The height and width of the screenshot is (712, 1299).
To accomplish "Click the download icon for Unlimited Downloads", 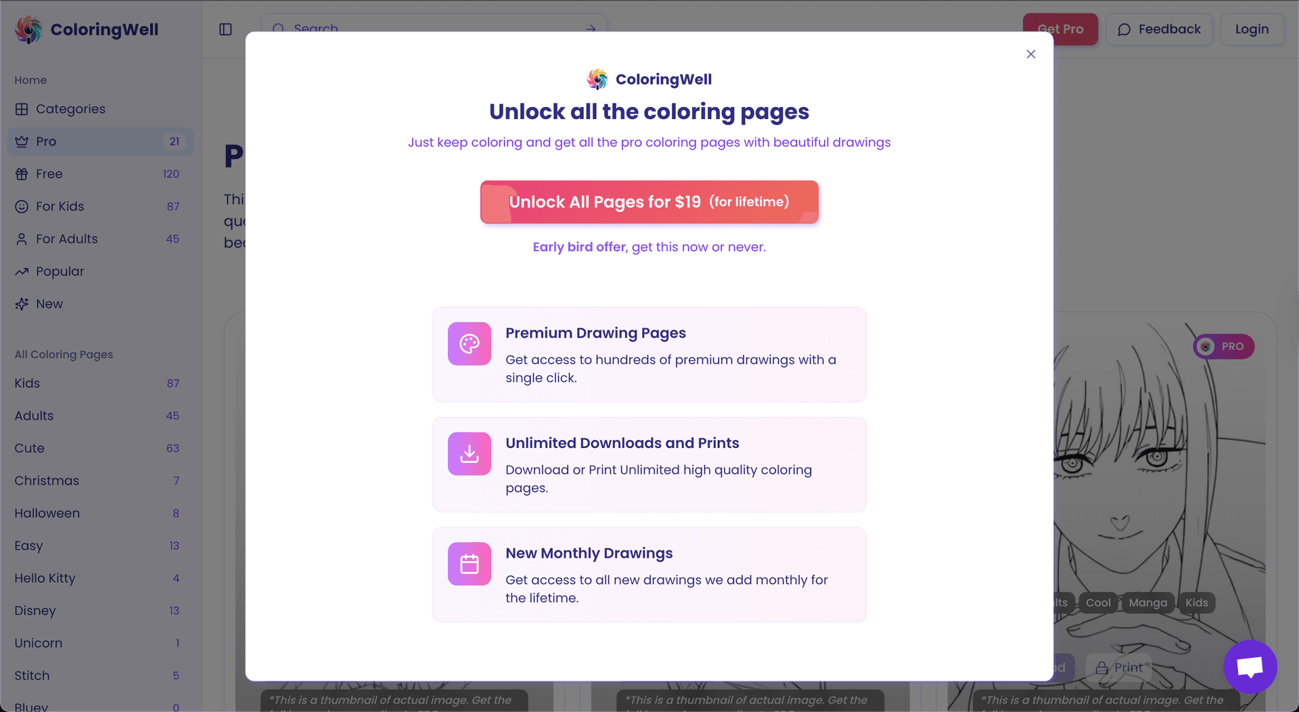I will pyautogui.click(x=470, y=453).
